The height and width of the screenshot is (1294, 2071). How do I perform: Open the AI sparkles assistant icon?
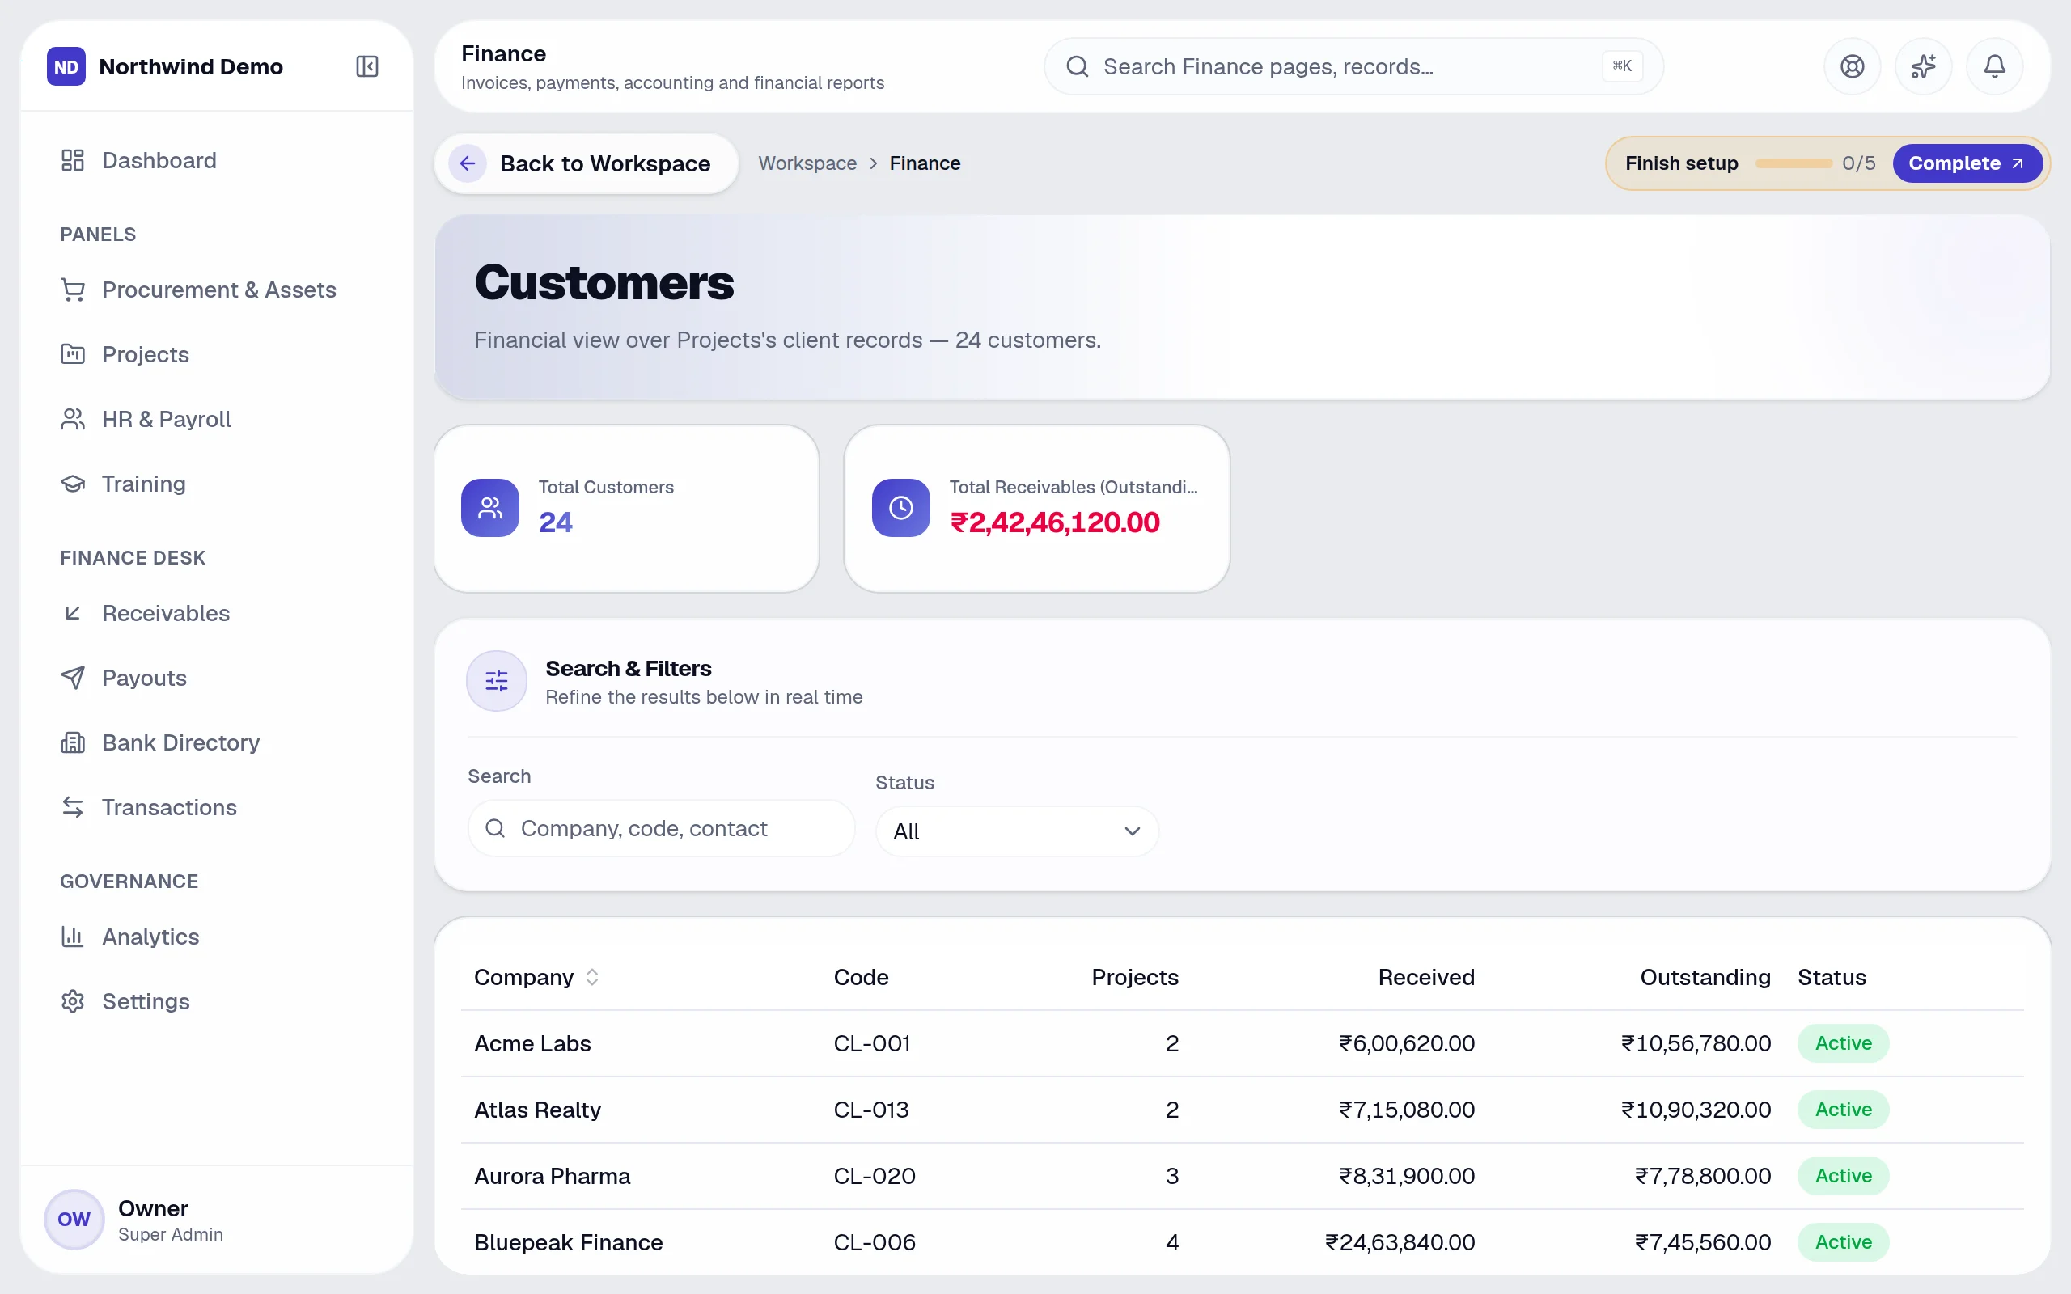pos(1923,67)
